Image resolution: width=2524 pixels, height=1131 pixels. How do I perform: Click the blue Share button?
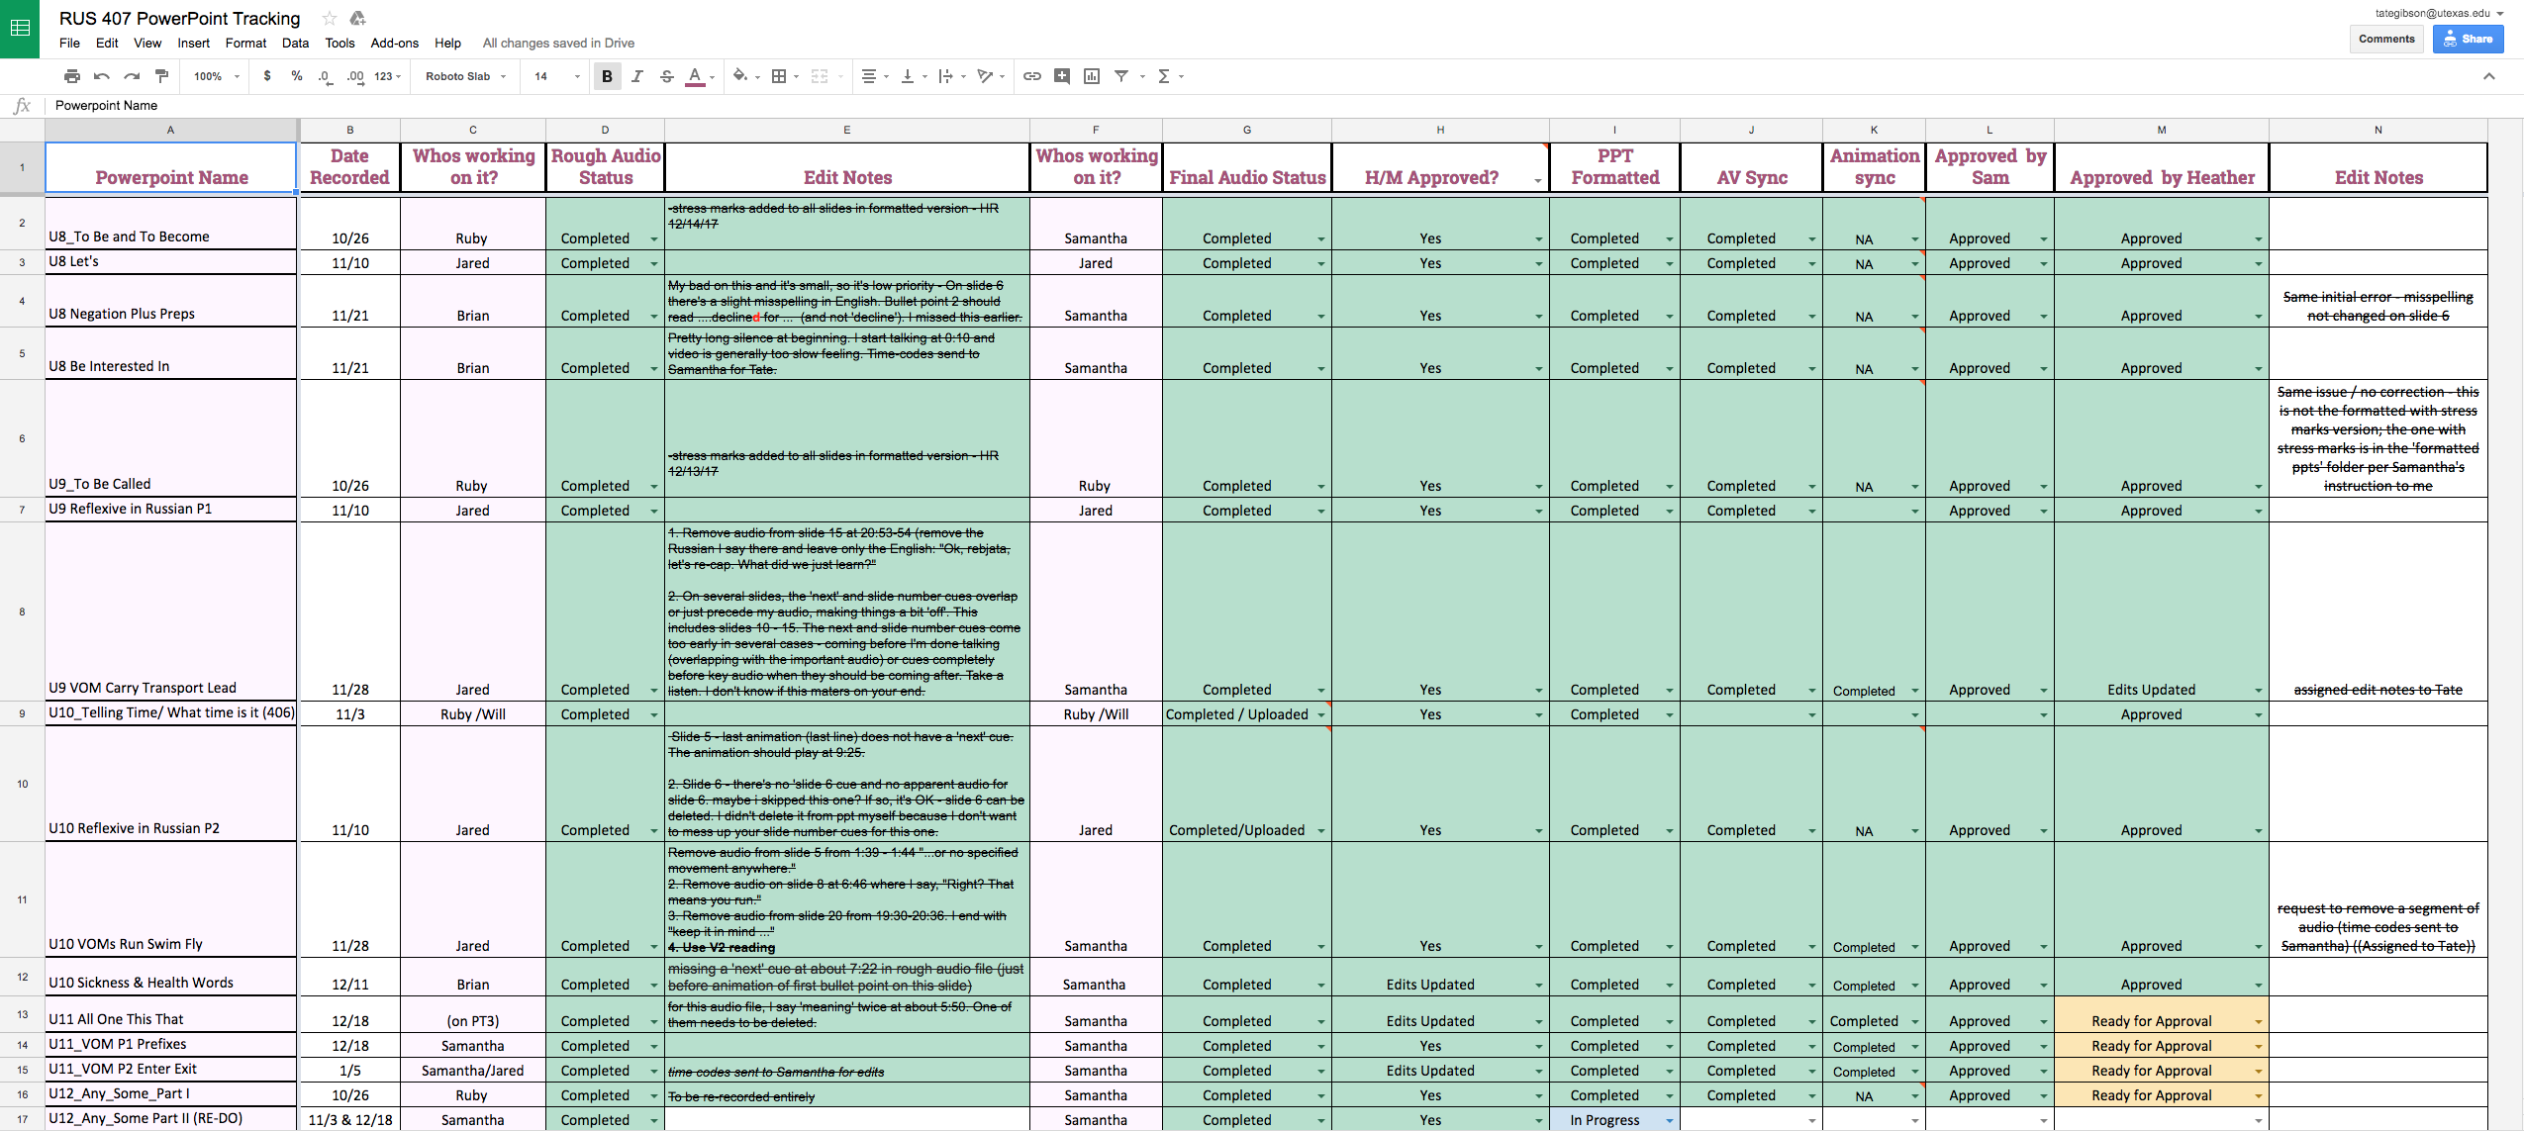click(2468, 39)
